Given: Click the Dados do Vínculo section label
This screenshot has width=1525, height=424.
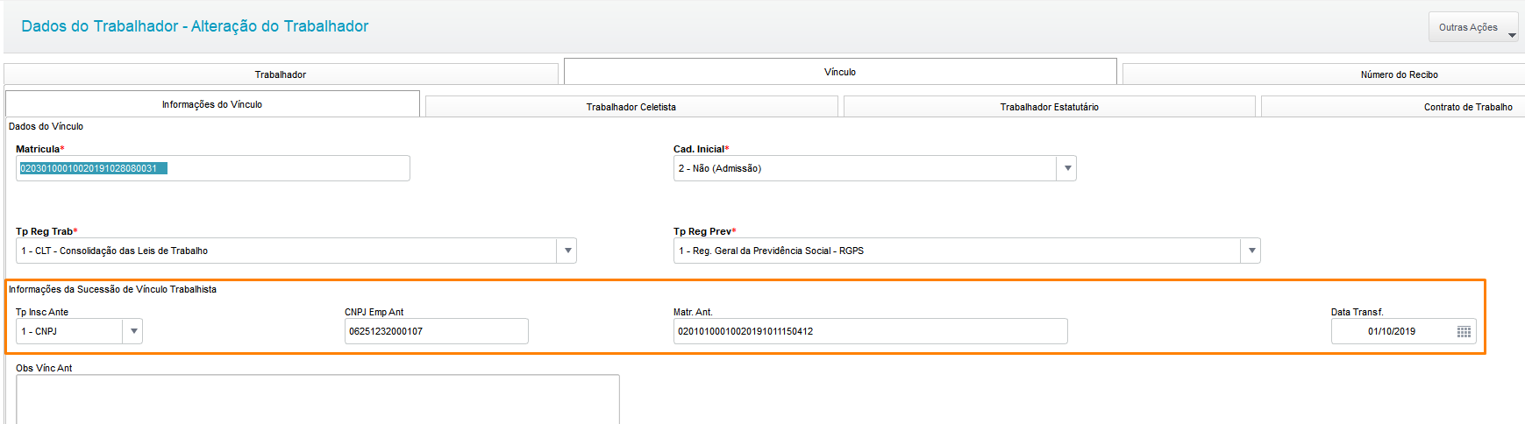Looking at the screenshot, I should click(46, 126).
